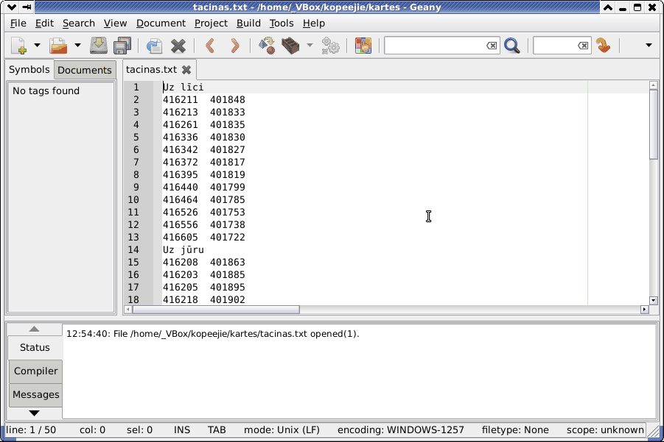The width and height of the screenshot is (664, 442).
Task: Click value 401848 on line 2
Action: (x=228, y=100)
